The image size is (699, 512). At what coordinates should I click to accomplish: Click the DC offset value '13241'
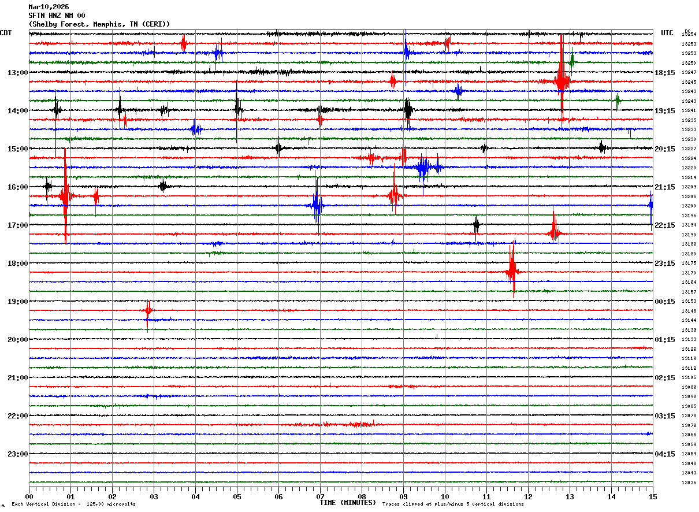point(689,111)
